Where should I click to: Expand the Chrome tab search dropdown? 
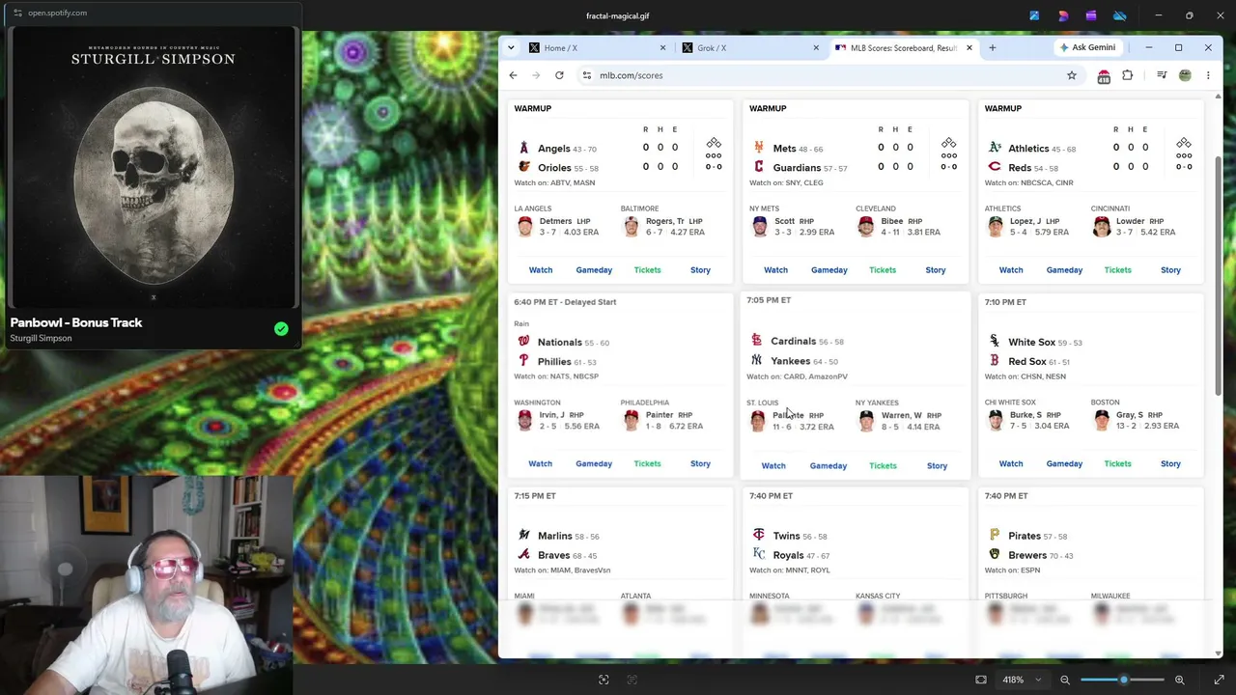(x=513, y=47)
